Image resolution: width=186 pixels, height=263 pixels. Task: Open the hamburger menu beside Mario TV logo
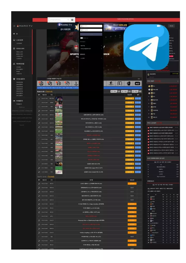14,26
